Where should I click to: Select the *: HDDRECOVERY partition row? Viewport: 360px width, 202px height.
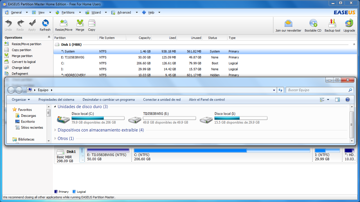pyautogui.click(x=205, y=75)
